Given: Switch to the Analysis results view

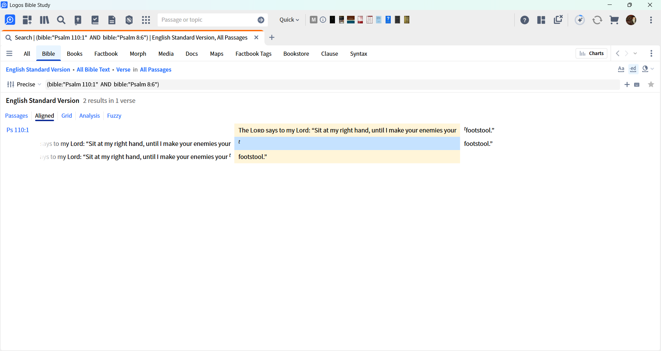Looking at the screenshot, I should tap(90, 116).
